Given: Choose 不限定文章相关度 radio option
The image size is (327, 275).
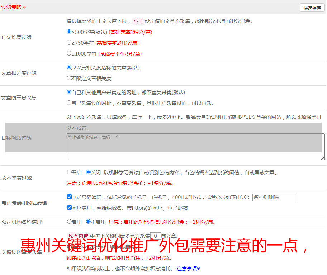Looking at the screenshot, I should 69,78.
